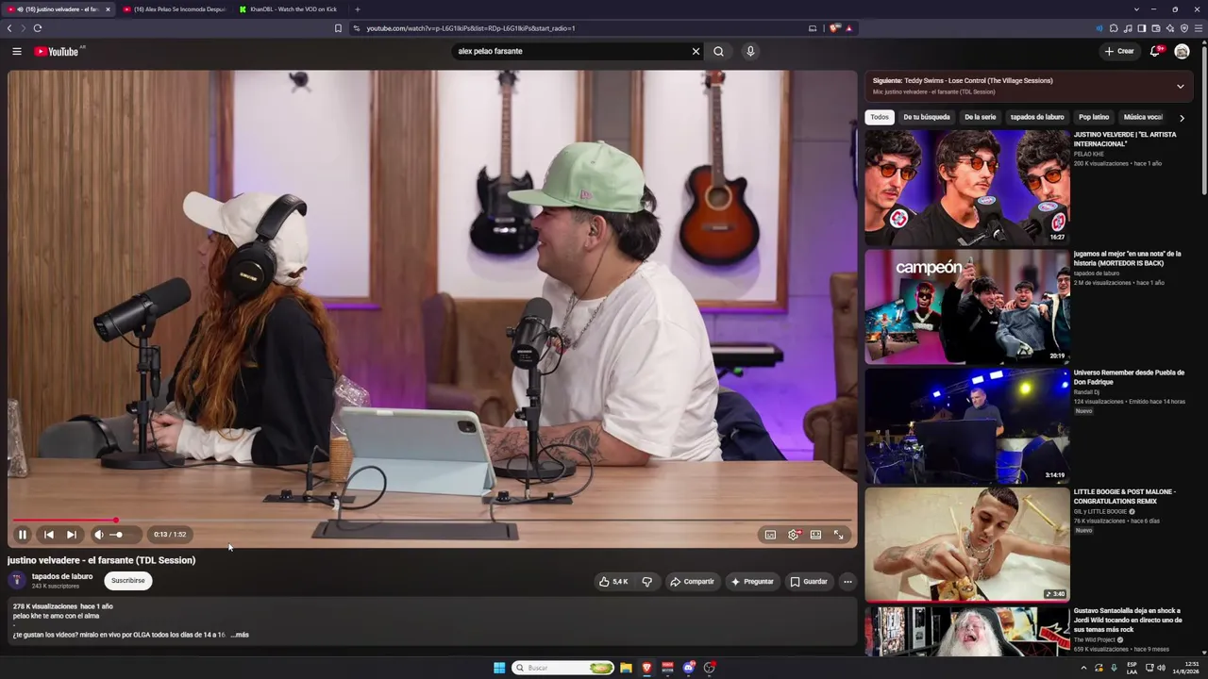Screen dimensions: 1208x679
Task: Open the JUSTINO VELVERDE video thumbnail
Action: point(967,188)
